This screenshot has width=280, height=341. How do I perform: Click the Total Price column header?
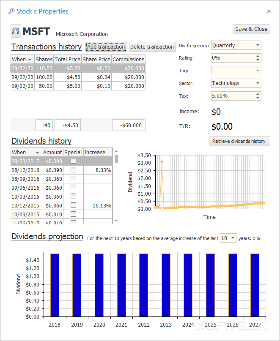pos(68,60)
